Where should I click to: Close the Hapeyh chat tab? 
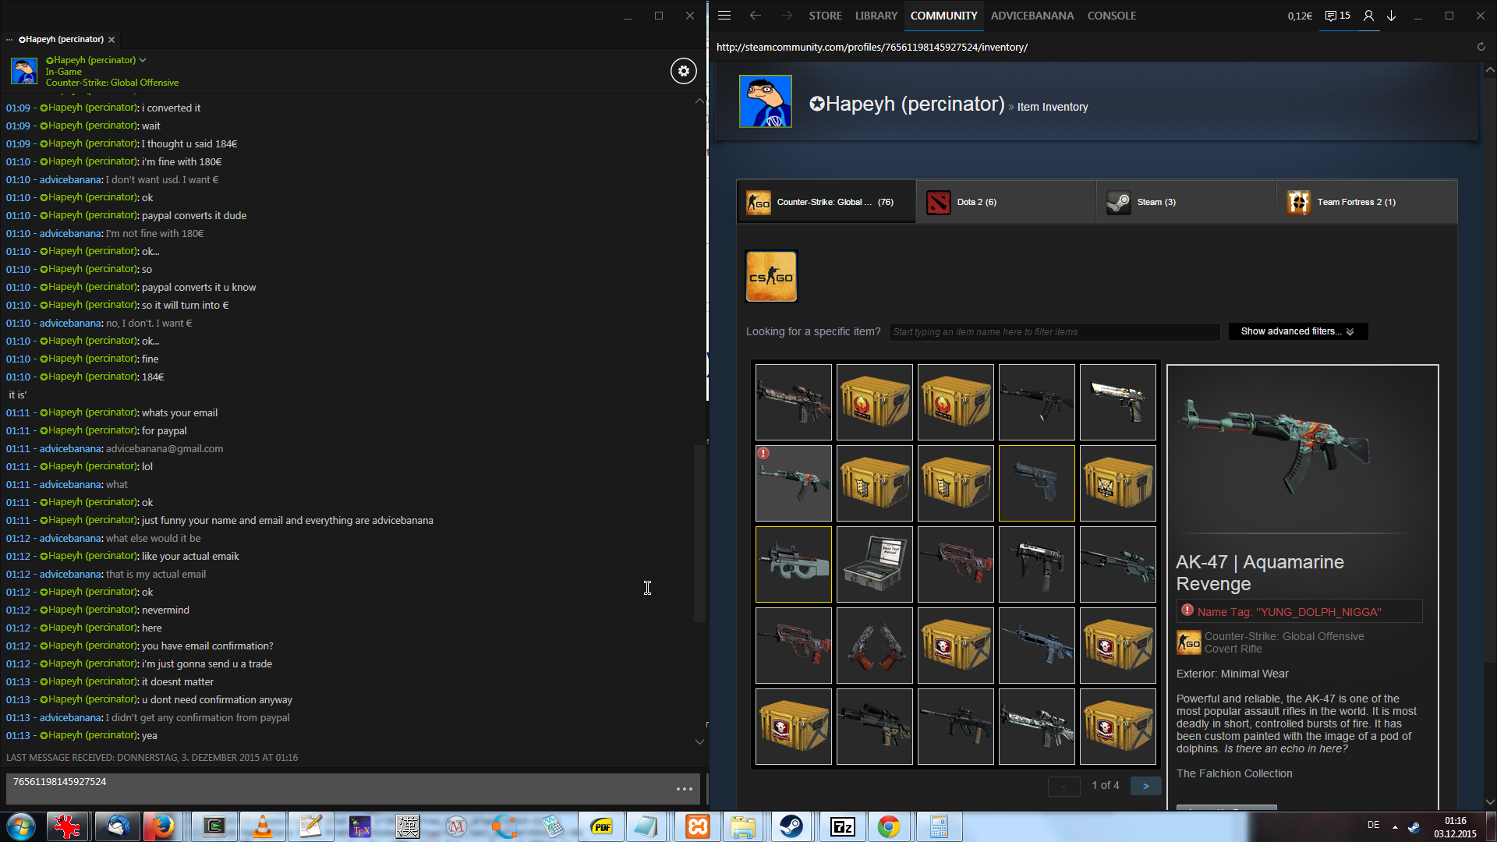click(111, 40)
